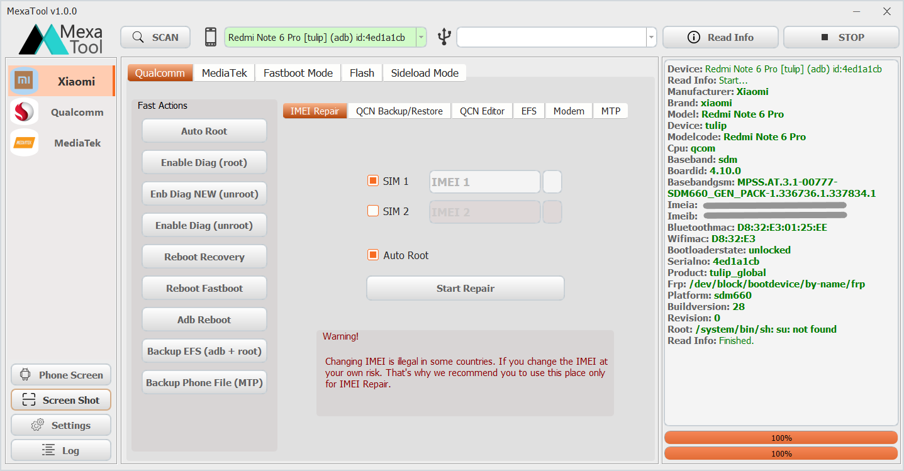Click Enb Diag NEW (unroot) button
Screen dimensions: 904x471
point(204,194)
